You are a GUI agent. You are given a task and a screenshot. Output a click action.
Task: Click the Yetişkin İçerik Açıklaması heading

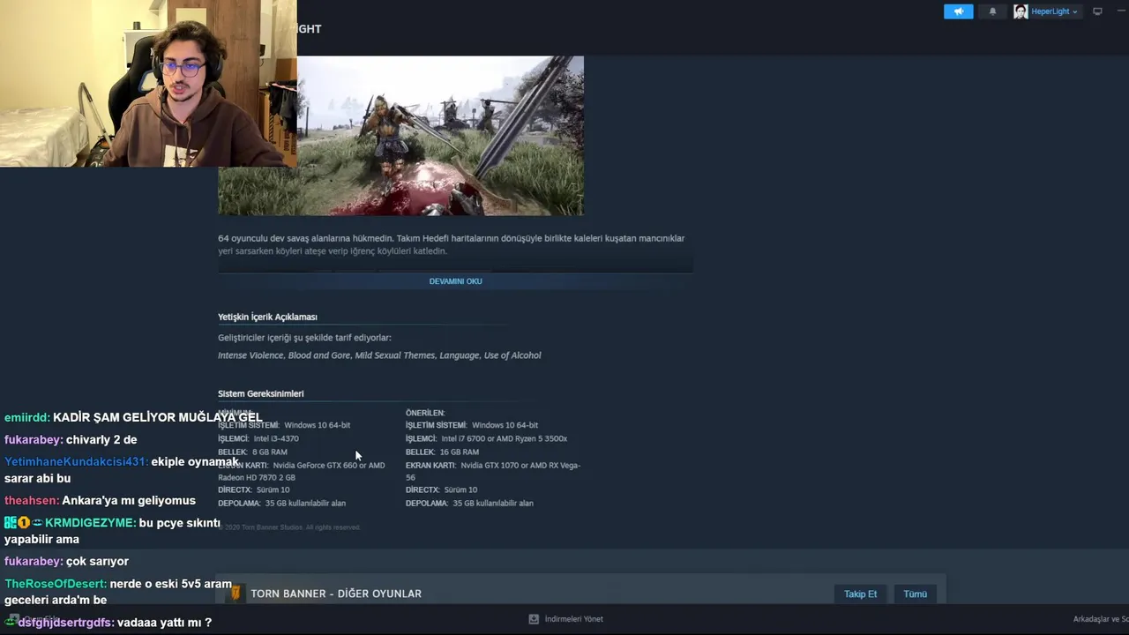pyautogui.click(x=267, y=317)
